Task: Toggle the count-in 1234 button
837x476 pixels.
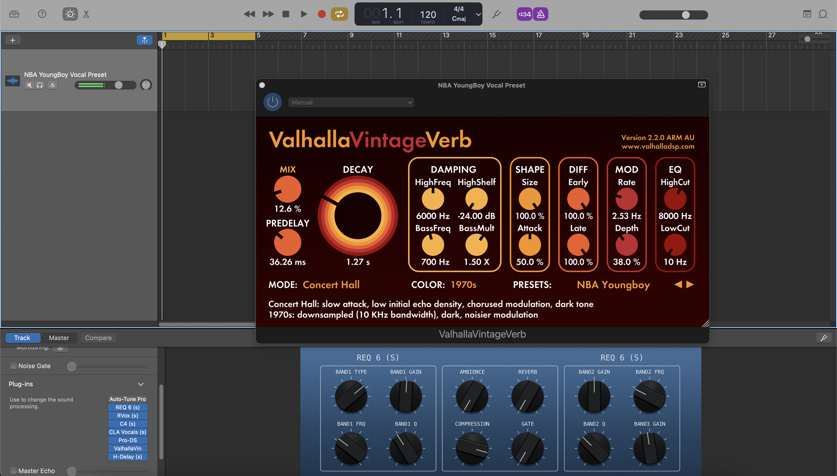Action: (524, 14)
